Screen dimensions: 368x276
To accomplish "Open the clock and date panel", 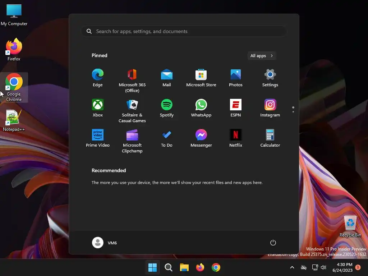I will click(x=342, y=267).
